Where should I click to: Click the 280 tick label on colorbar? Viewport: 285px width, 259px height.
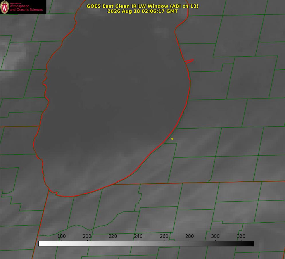tap(190, 236)
